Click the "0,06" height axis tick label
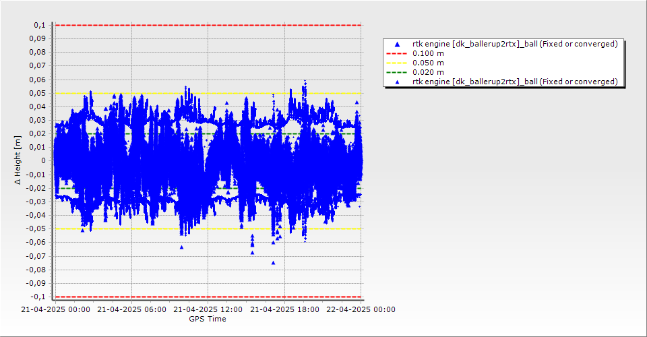This screenshot has width=647, height=337. coord(38,80)
